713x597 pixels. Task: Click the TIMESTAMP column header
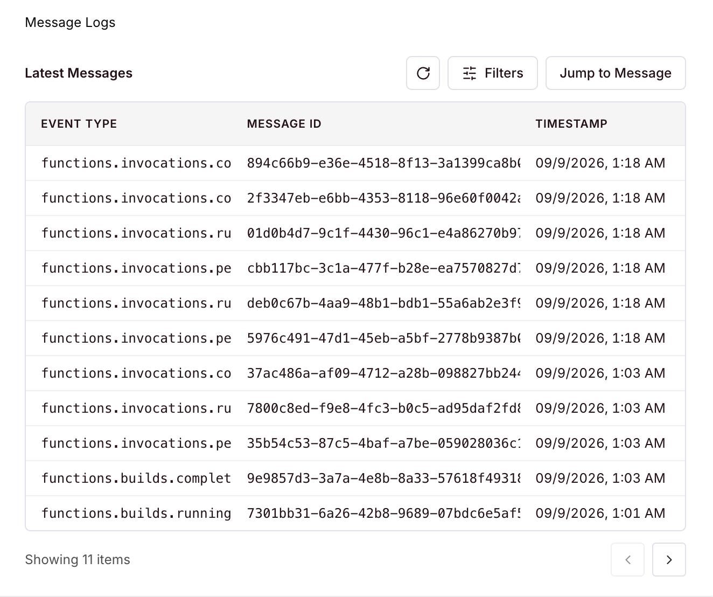point(571,124)
